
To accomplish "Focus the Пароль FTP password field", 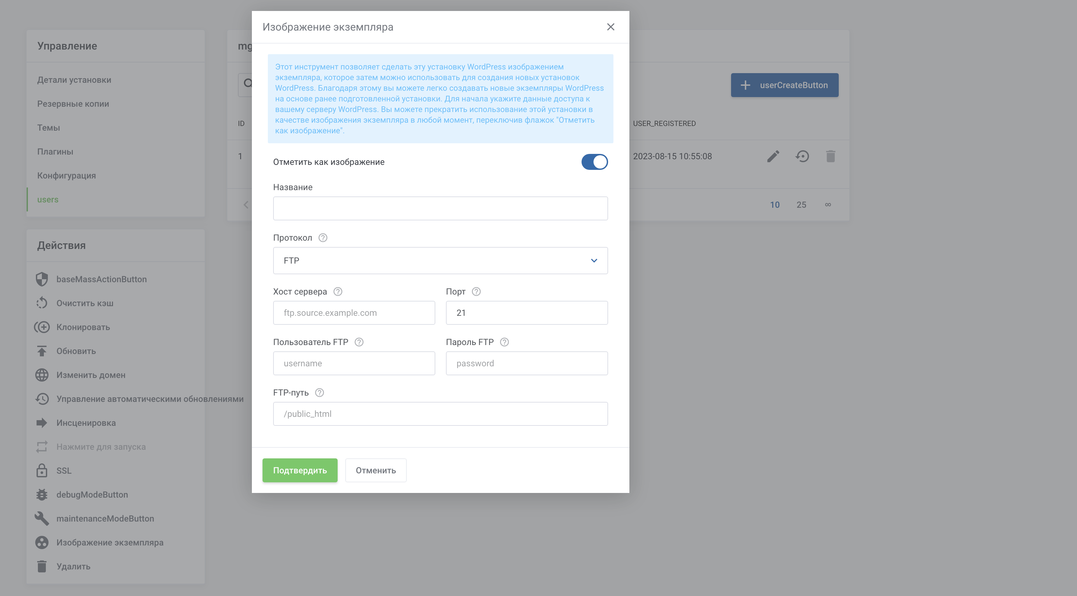I will point(526,363).
